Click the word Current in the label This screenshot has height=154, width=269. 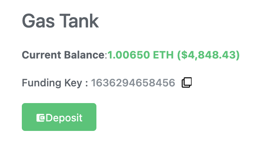(42, 55)
